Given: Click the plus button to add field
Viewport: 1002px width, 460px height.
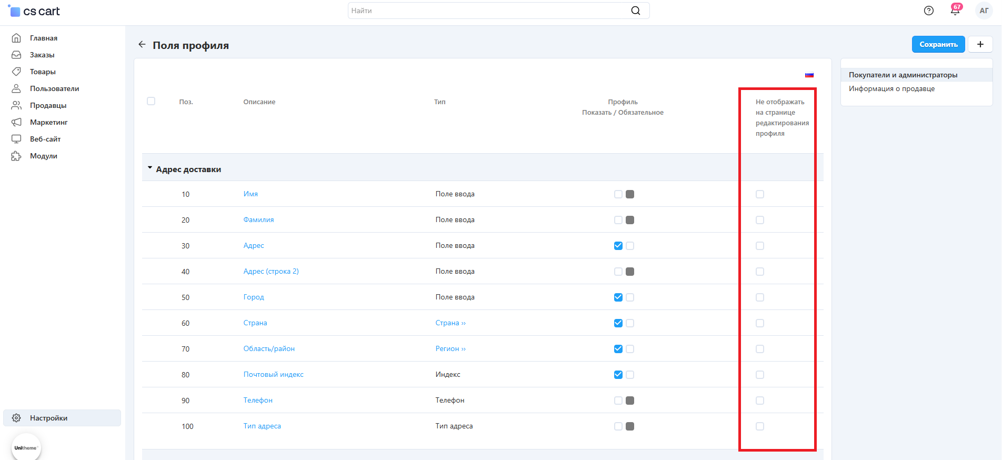Looking at the screenshot, I should (980, 44).
